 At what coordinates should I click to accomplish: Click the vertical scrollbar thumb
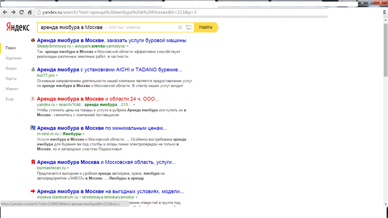point(386,51)
